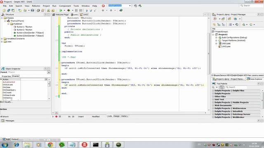Click the Save Desktop icon next to the layout combo
The width and height of the screenshot is (264, 148).
point(136,6)
